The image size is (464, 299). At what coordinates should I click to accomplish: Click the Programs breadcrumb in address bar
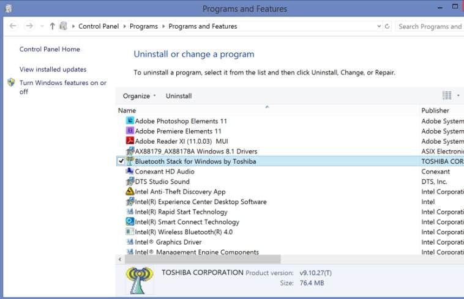click(144, 26)
